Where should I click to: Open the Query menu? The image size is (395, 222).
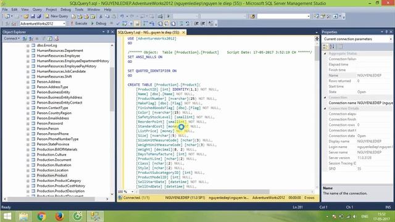coord(37,9)
